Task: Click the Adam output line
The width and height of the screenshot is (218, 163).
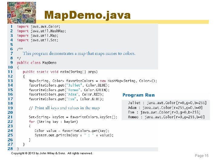Action: pos(165,107)
